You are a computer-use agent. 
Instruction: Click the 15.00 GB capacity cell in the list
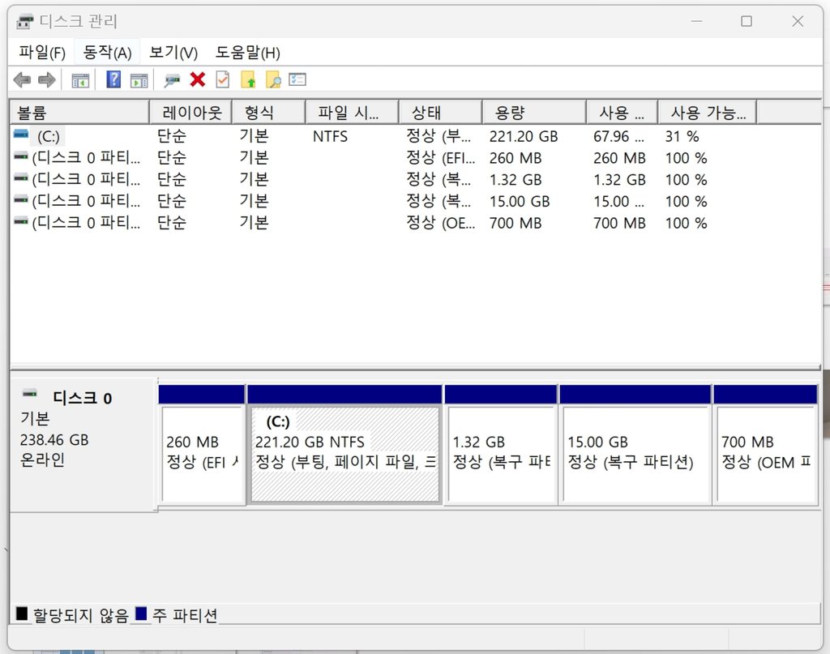(520, 201)
